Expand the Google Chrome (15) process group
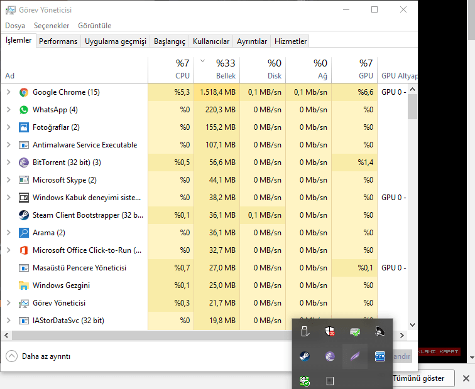 coord(9,92)
